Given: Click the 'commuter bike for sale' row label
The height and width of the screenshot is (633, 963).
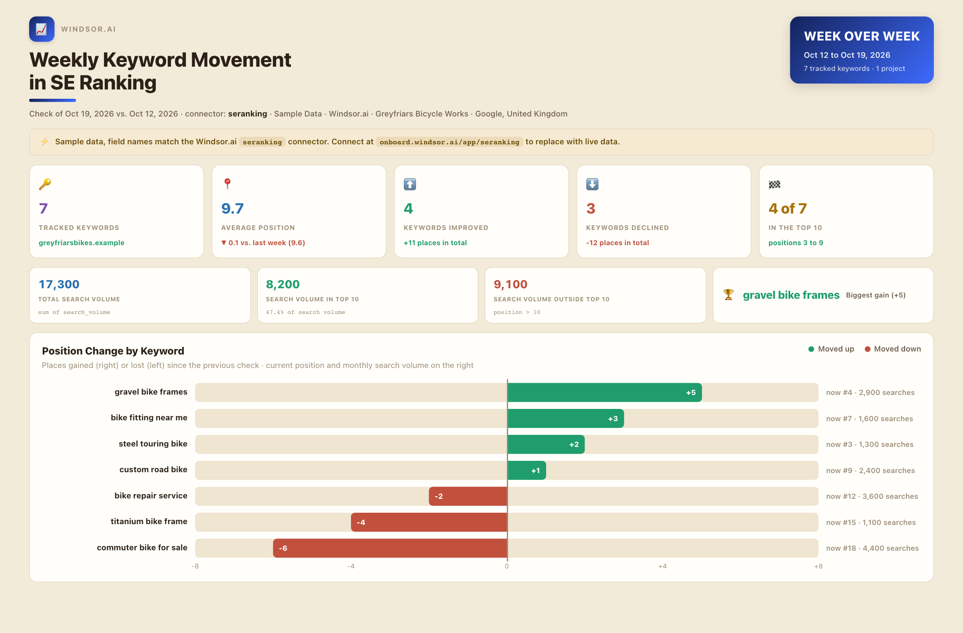Looking at the screenshot, I should tap(142, 548).
